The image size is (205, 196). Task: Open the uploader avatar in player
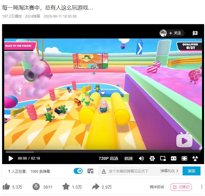click(163, 33)
